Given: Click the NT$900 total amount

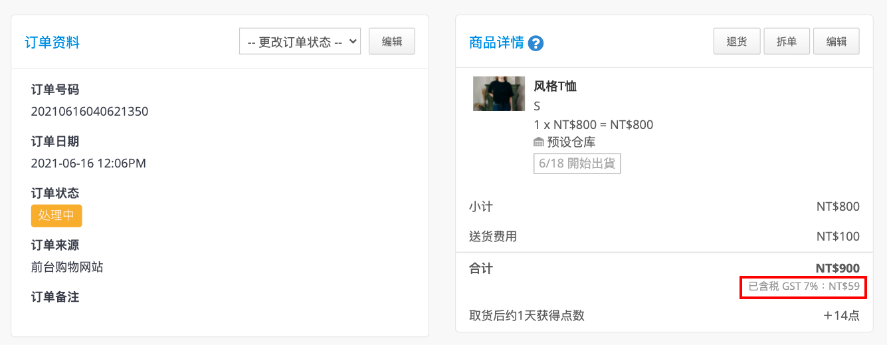Looking at the screenshot, I should point(837,269).
